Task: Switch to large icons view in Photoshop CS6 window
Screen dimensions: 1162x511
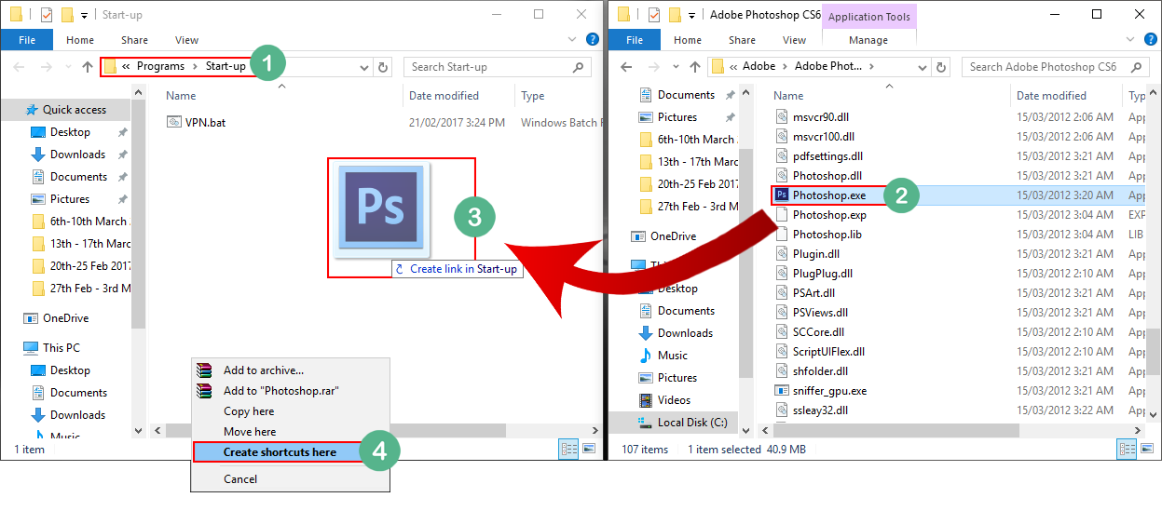Action: 1147,450
